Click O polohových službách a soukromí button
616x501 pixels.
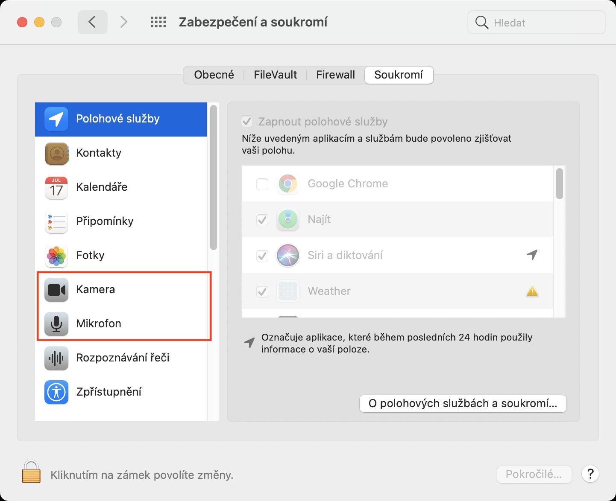pyautogui.click(x=463, y=404)
